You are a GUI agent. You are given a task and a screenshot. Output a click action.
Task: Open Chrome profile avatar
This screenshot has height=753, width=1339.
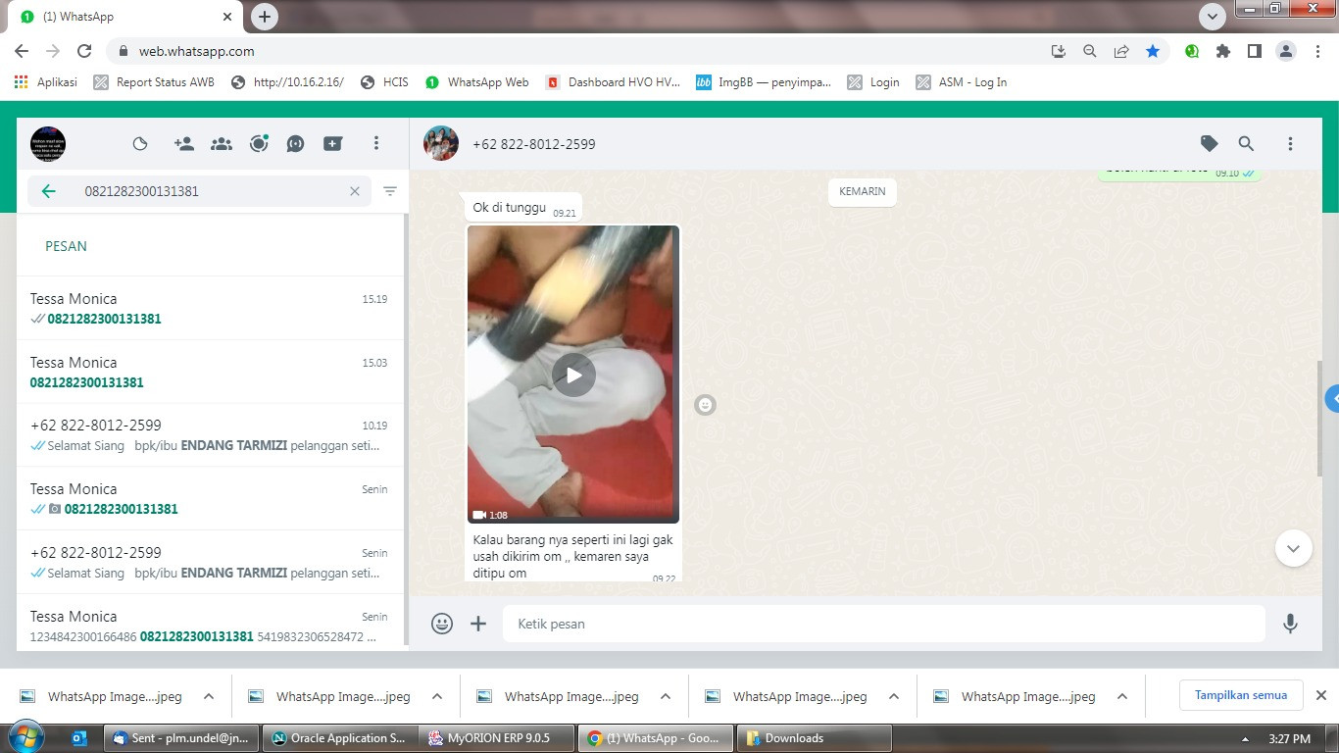coord(1286,51)
